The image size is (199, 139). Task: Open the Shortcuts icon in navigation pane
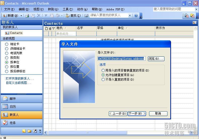pos(35,131)
